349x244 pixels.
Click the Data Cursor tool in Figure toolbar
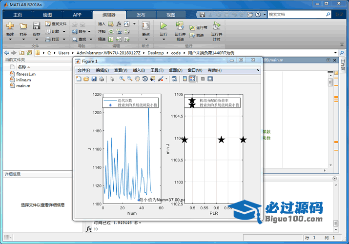coord(152,79)
